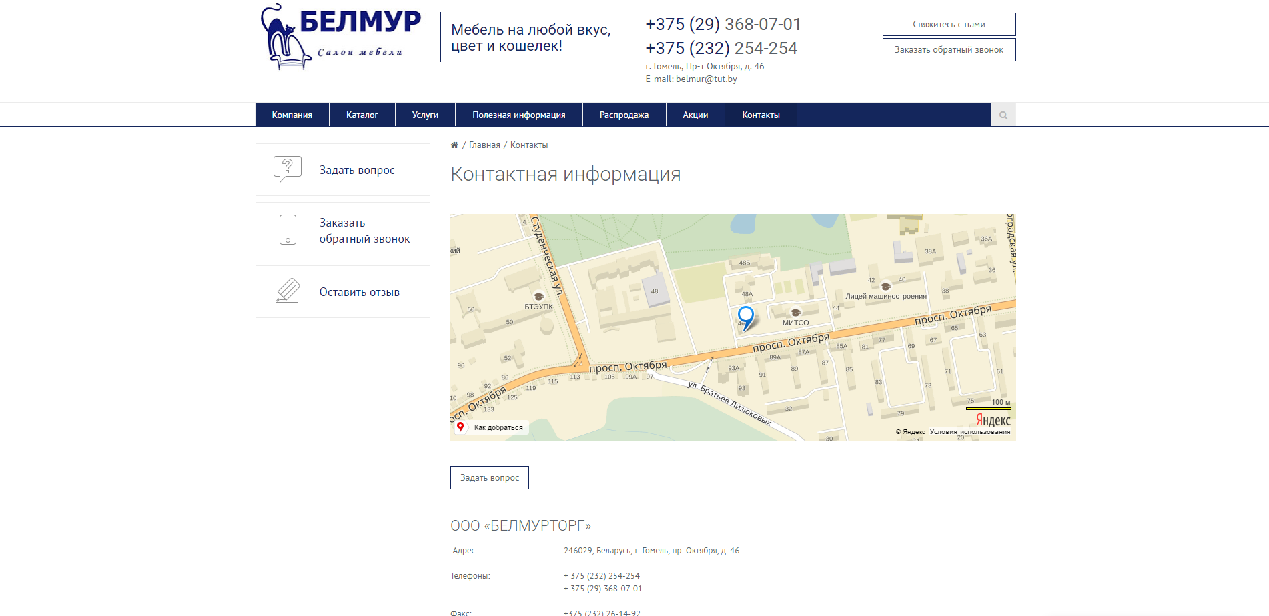Click the blue location marker on map
The width and height of the screenshot is (1269, 616).
[746, 319]
